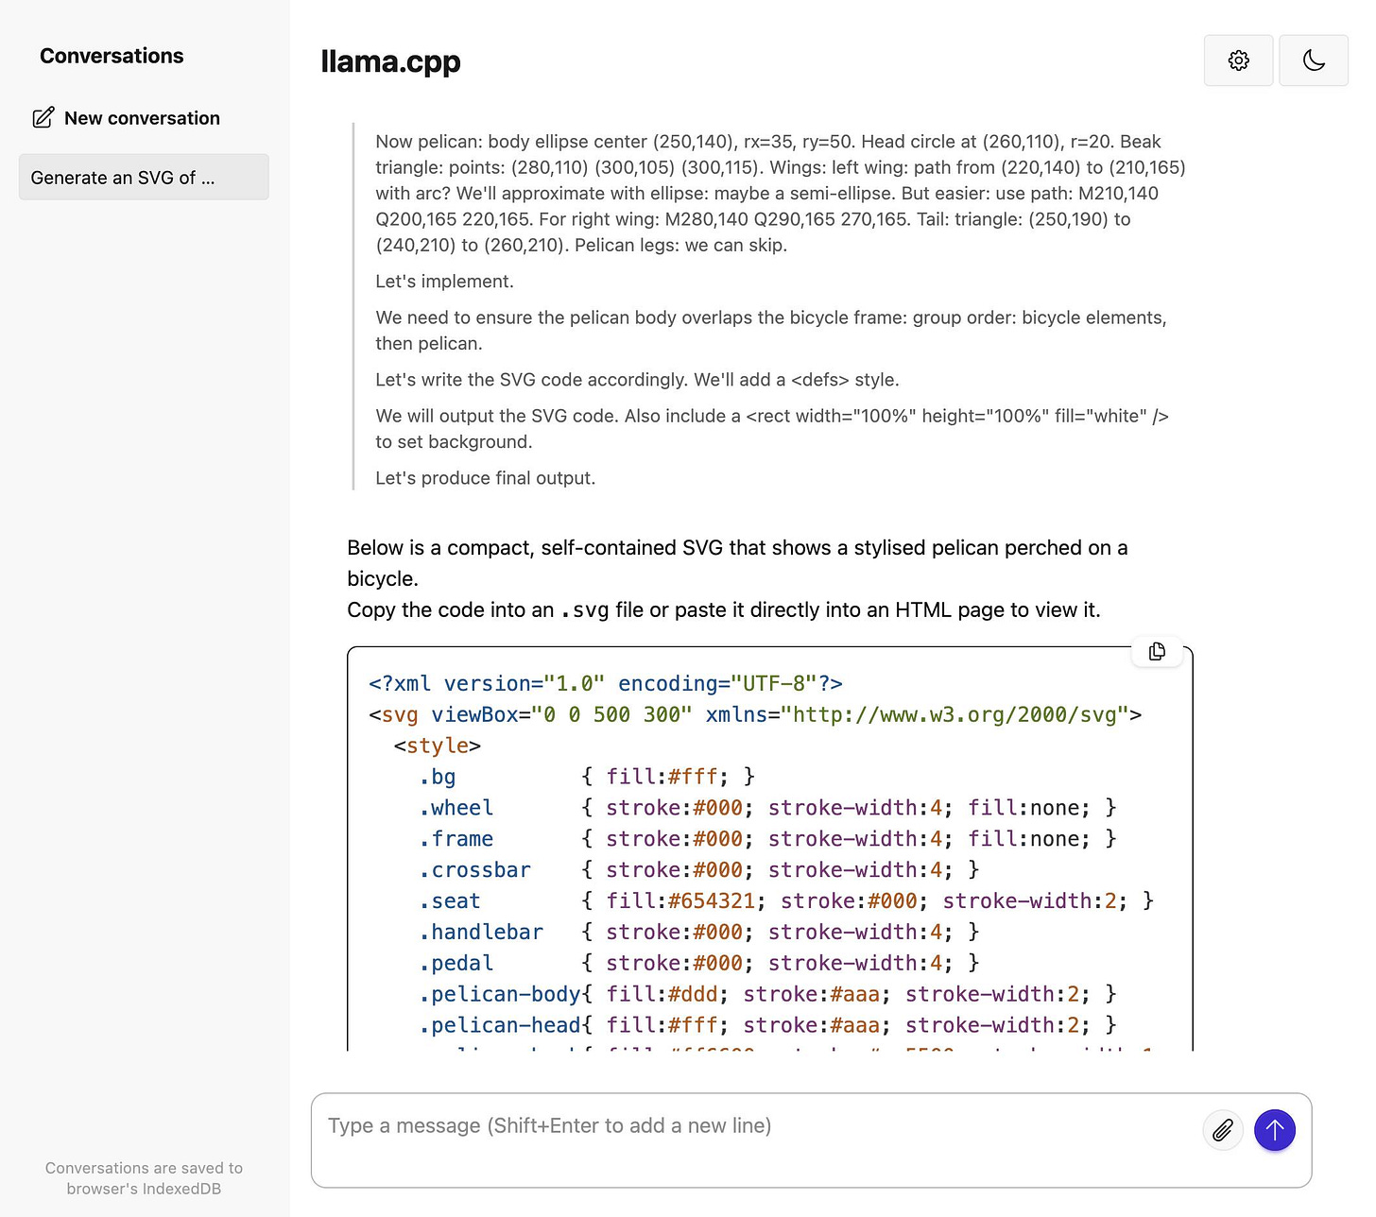
Task: Expand the conversation titled 'Generate an SVG'
Action: [x=143, y=177]
